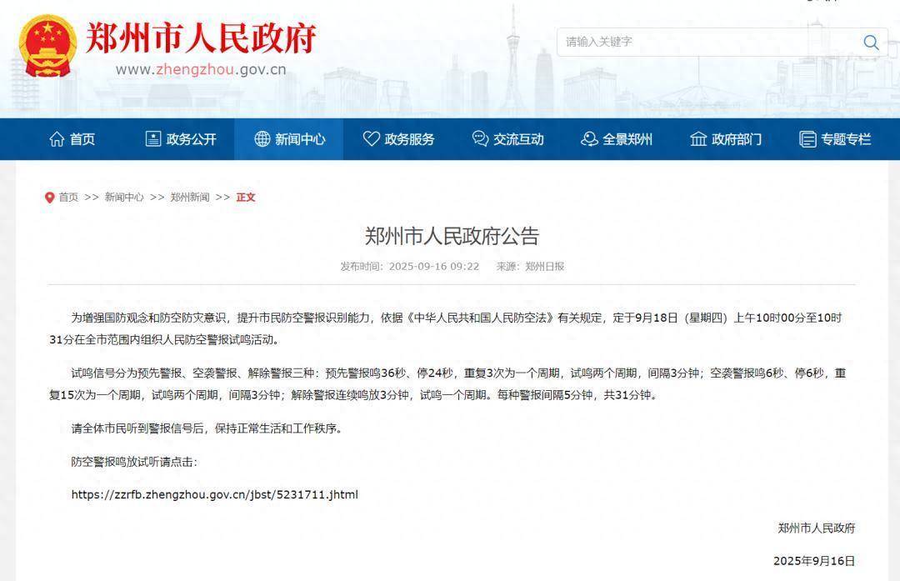Open the 政务公开 navigation menu item

click(181, 139)
